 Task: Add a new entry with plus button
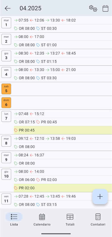[100, 197]
